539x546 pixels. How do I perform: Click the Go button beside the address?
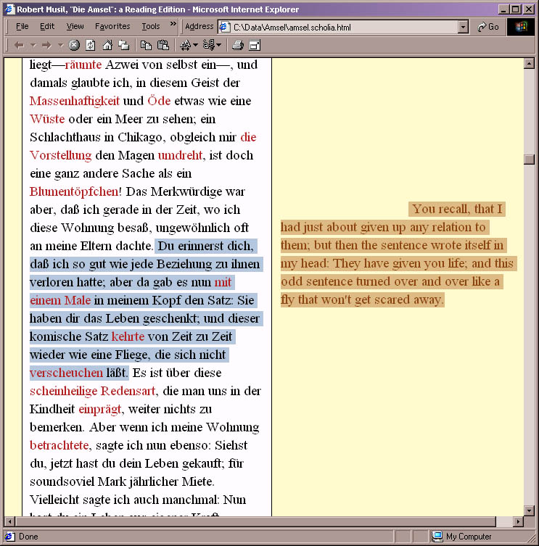[488, 27]
